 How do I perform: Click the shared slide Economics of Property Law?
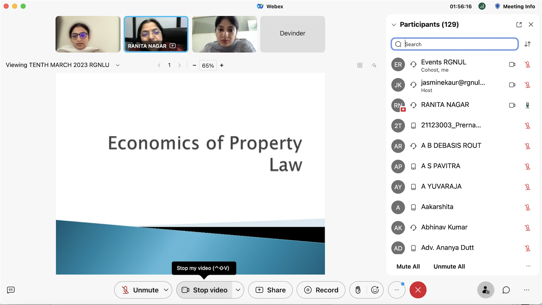(x=190, y=174)
